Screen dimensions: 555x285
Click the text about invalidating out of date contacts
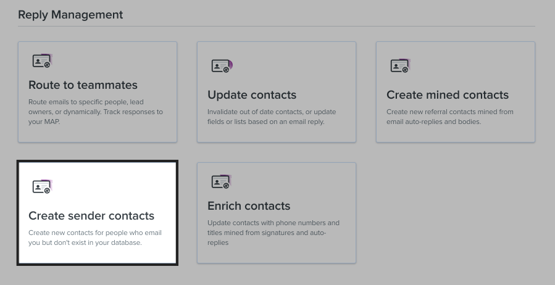272,117
